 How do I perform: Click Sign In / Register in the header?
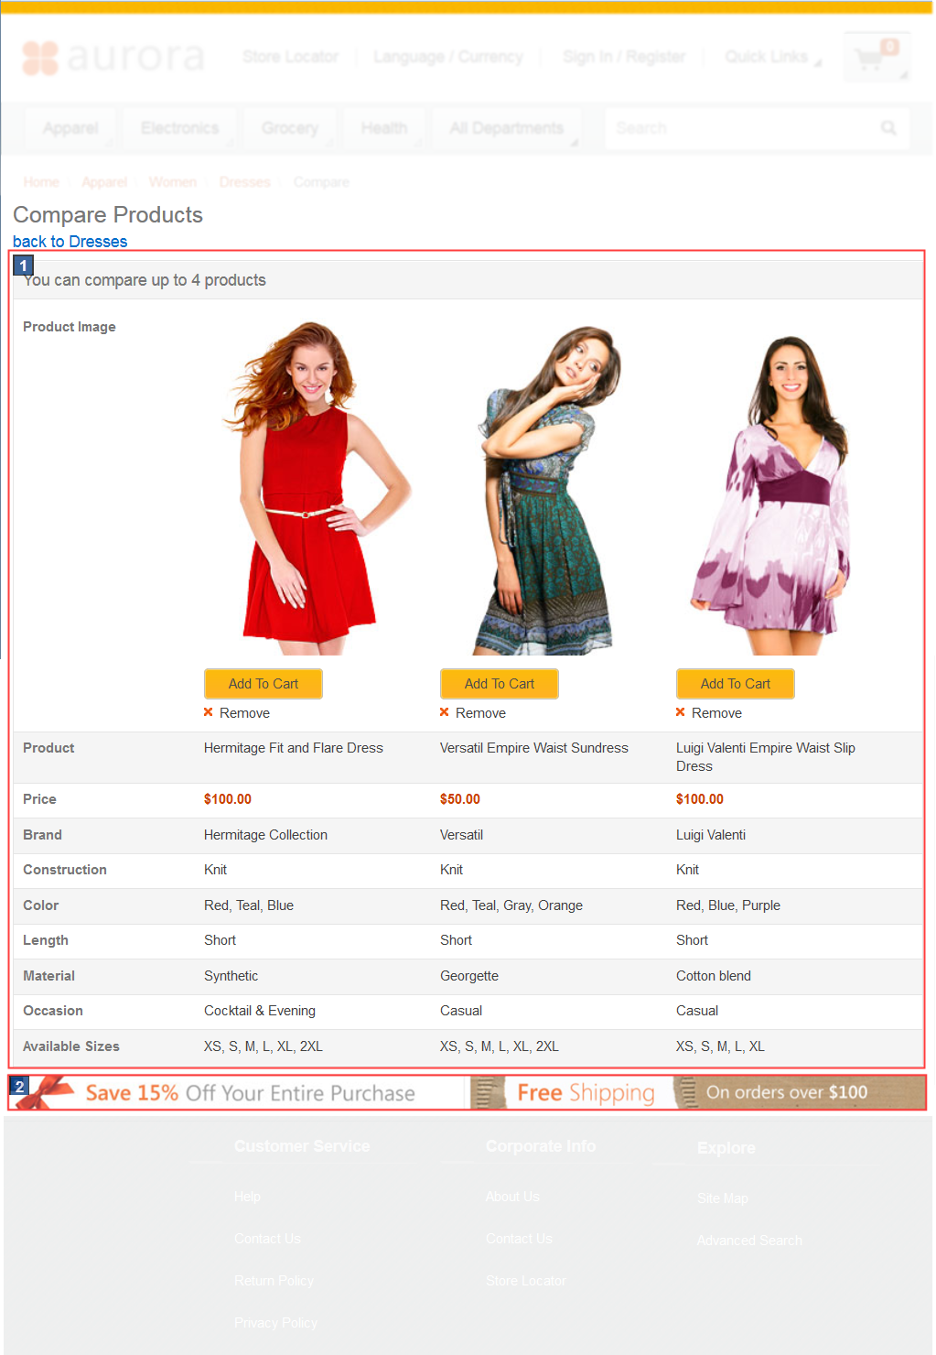(x=623, y=57)
